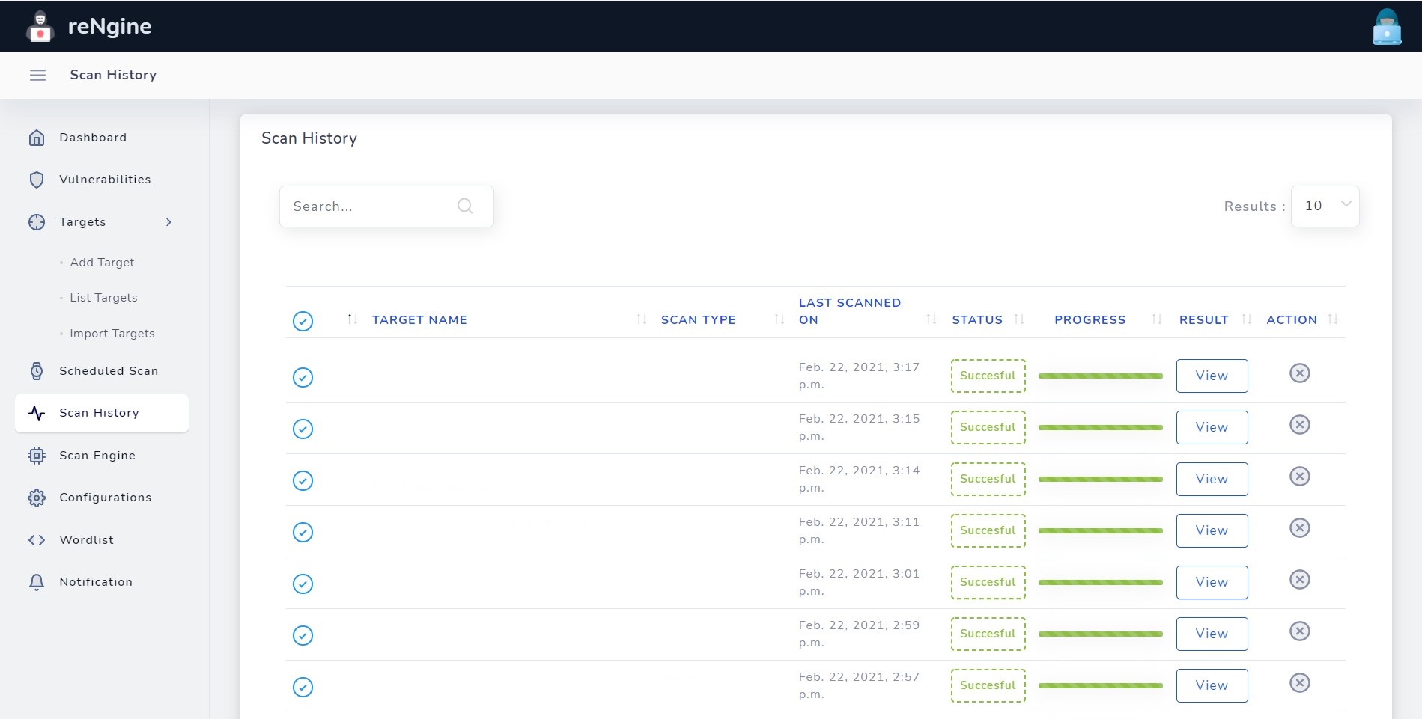
Task: Delete the scan from 2:57 p.m.
Action: [x=1300, y=682]
